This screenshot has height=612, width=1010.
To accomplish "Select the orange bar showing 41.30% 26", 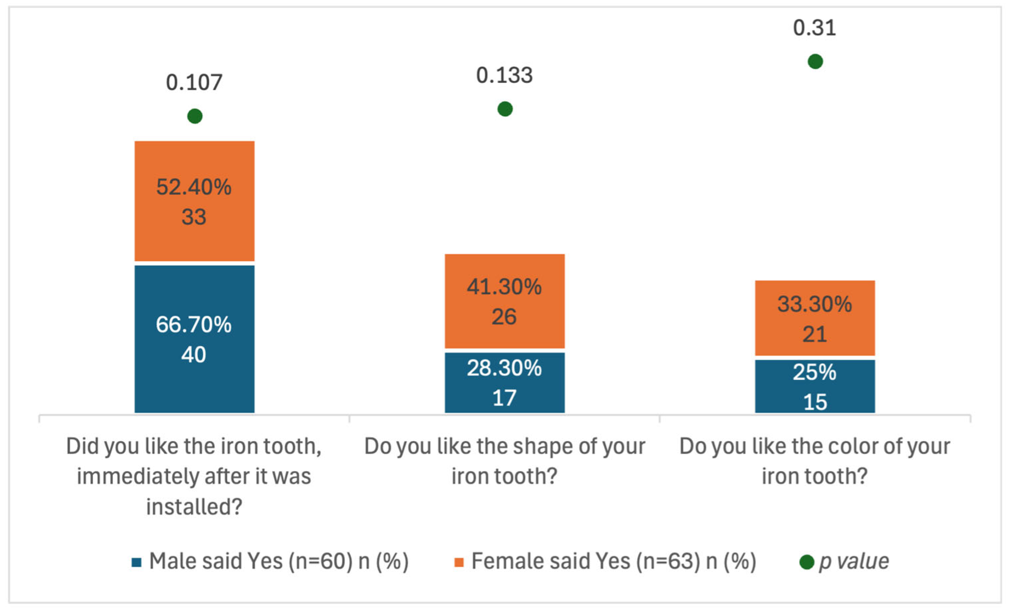I will [505, 301].
